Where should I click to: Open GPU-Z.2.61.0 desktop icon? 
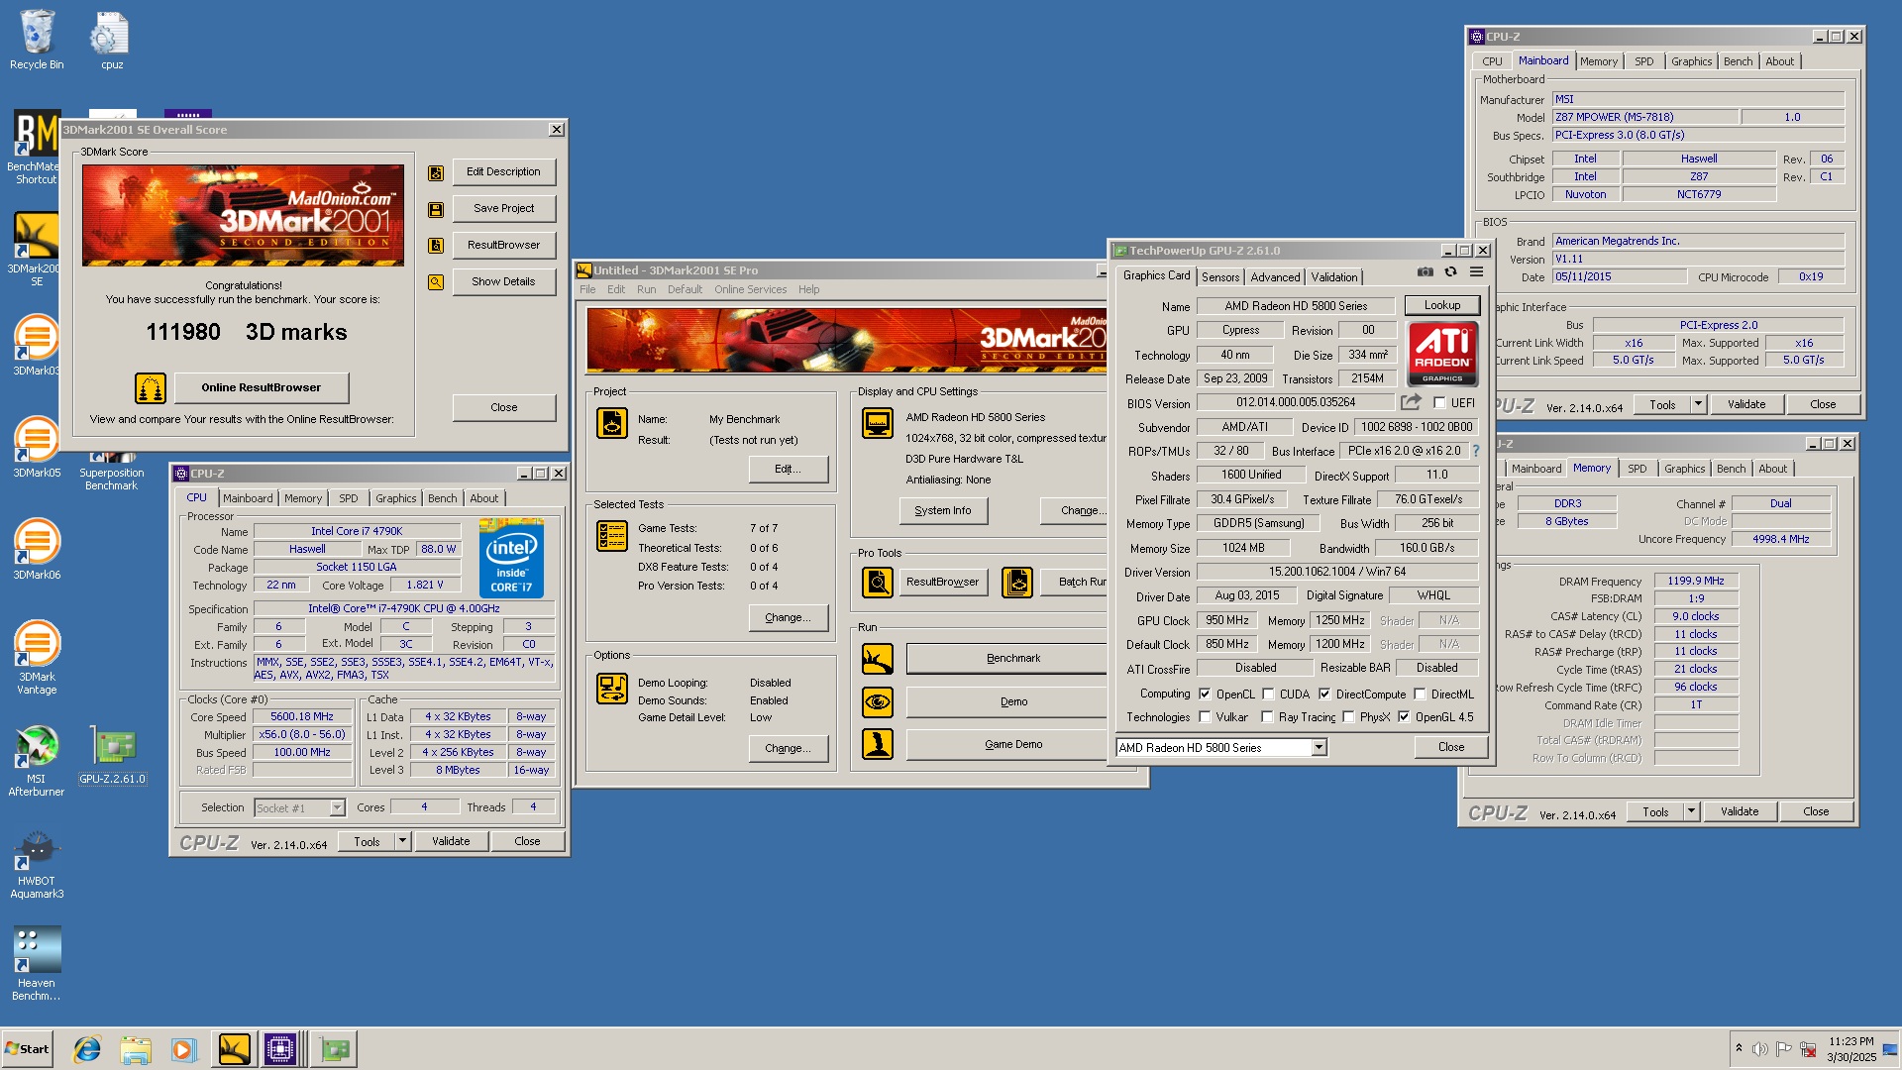click(x=112, y=755)
